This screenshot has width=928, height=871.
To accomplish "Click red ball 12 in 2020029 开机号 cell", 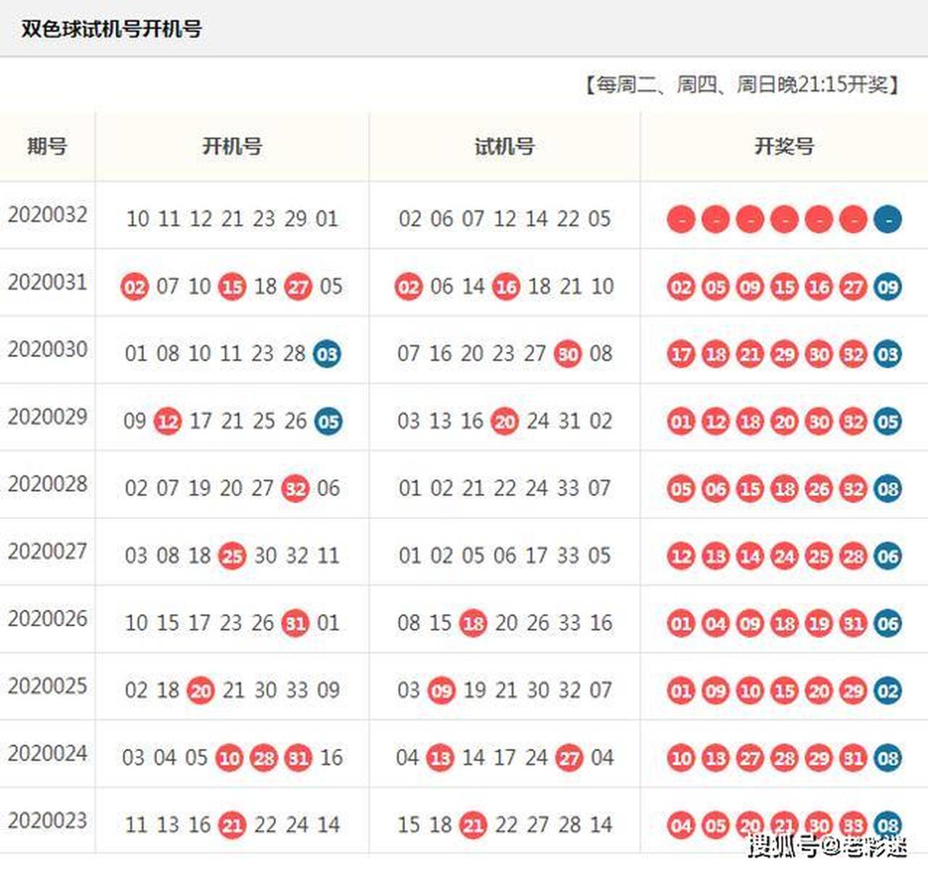I will click(168, 422).
